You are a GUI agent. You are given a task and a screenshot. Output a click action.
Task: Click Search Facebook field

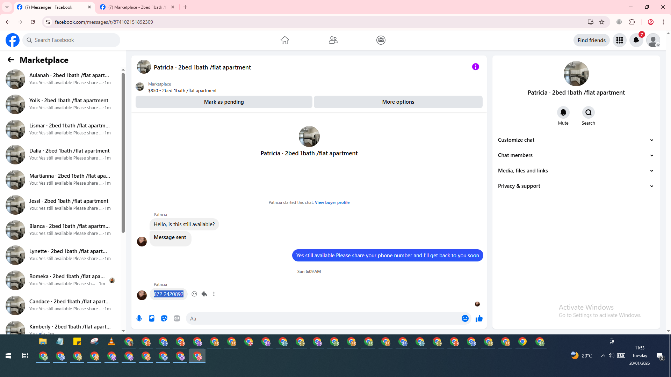point(72,40)
